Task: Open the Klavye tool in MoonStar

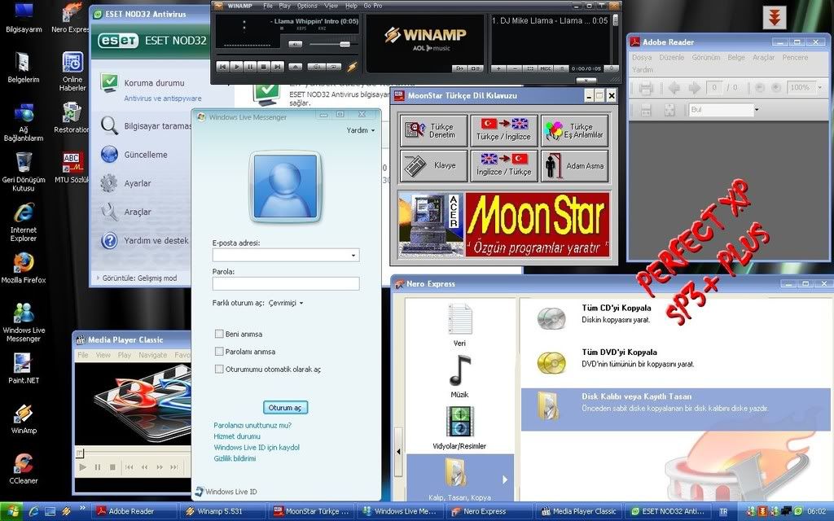Action: [433, 166]
